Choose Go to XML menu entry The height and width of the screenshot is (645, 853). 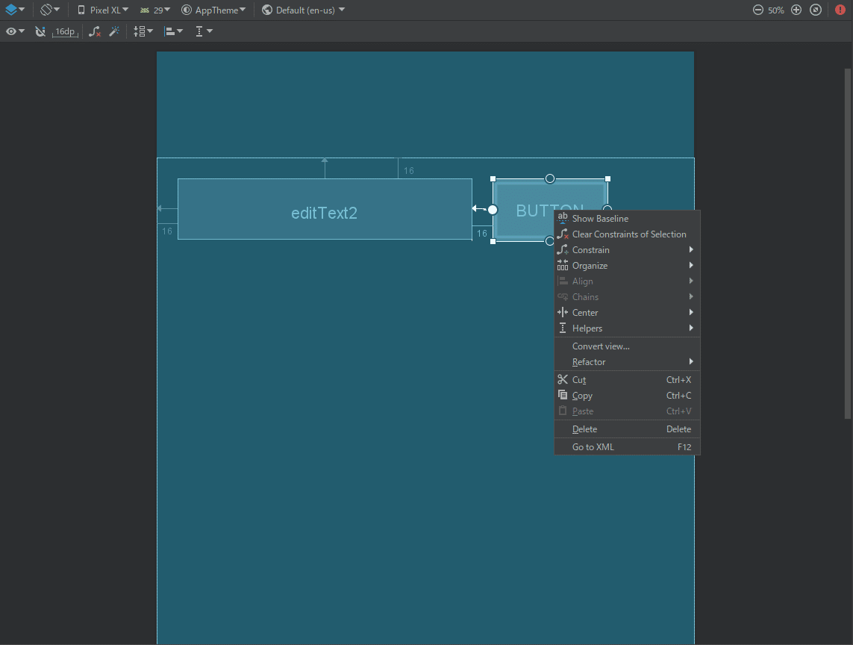click(627, 447)
